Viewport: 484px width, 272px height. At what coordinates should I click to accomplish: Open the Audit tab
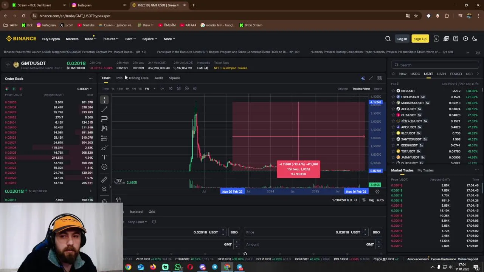coord(158,78)
